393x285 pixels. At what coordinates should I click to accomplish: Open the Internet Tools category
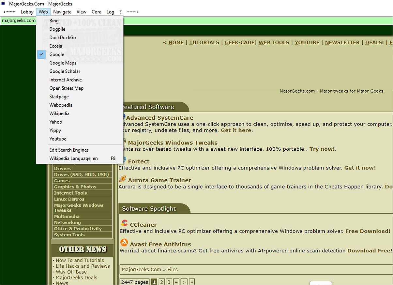coord(70,193)
